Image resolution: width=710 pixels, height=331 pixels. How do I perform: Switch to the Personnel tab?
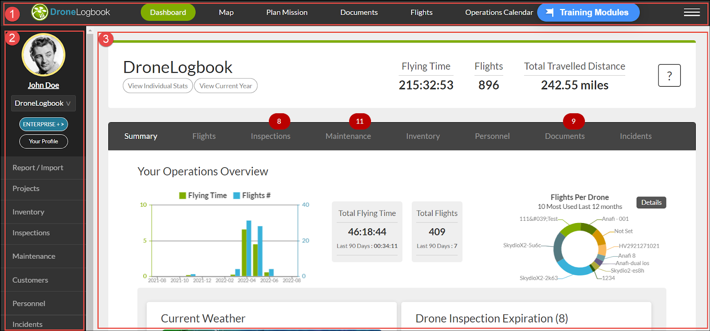[x=492, y=136]
